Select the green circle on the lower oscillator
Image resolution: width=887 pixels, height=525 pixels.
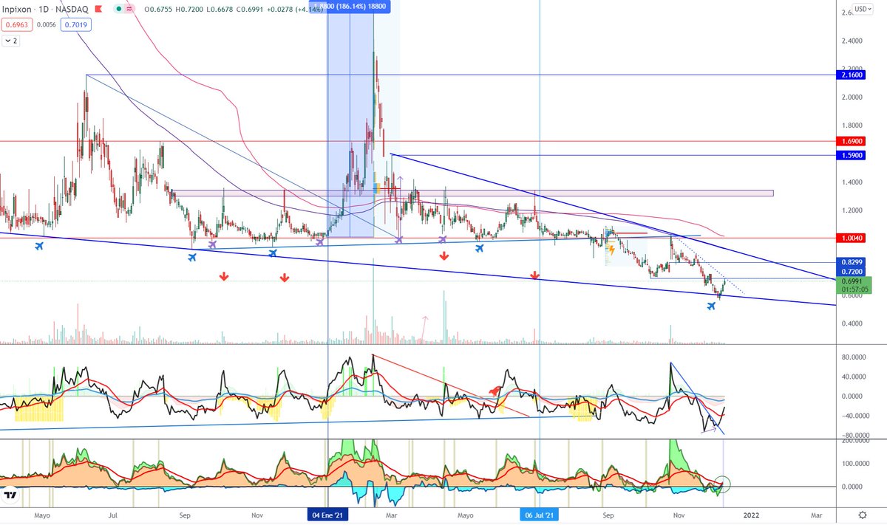724,484
